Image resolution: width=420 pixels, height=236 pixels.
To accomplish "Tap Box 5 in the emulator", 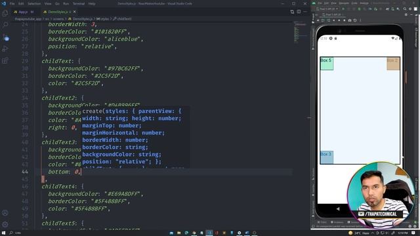I will (327, 64).
